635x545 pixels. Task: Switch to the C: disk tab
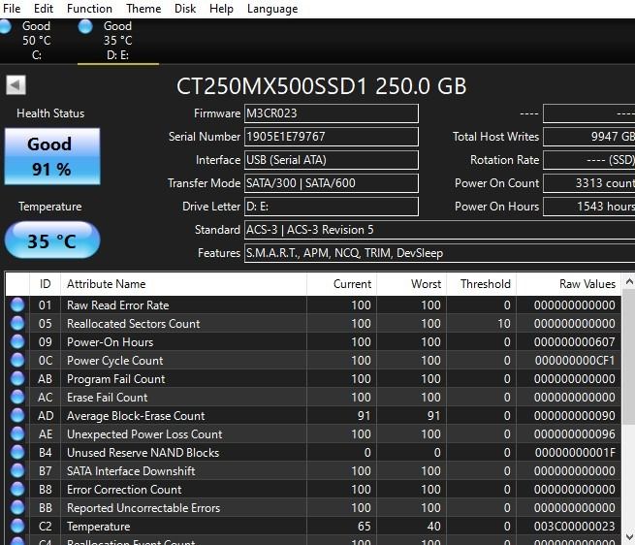click(x=37, y=41)
